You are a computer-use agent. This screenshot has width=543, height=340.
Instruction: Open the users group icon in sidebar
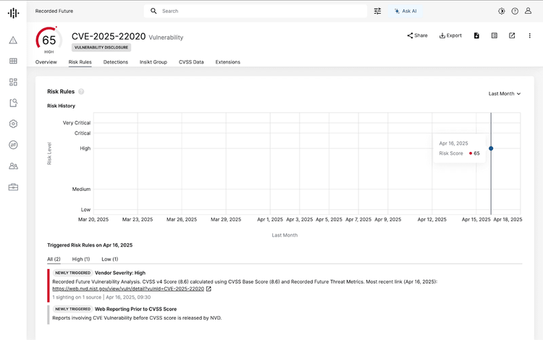pyautogui.click(x=13, y=166)
